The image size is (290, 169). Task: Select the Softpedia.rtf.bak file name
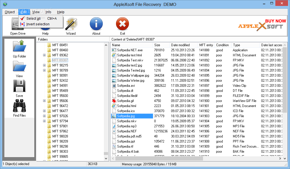[x=128, y=152]
